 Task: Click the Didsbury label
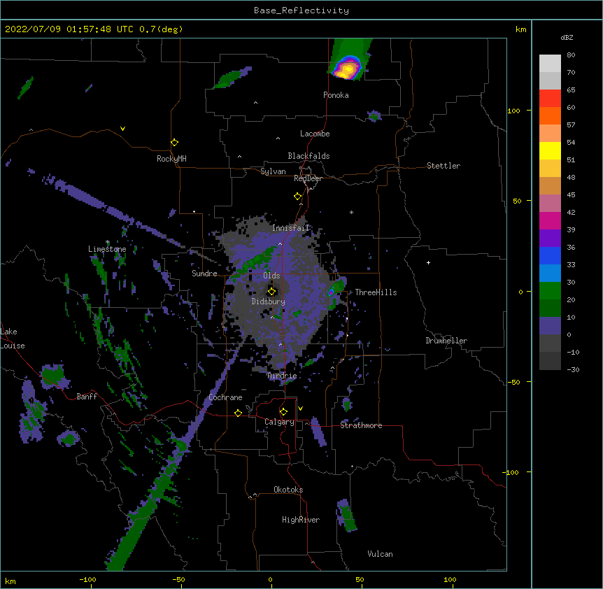point(268,301)
